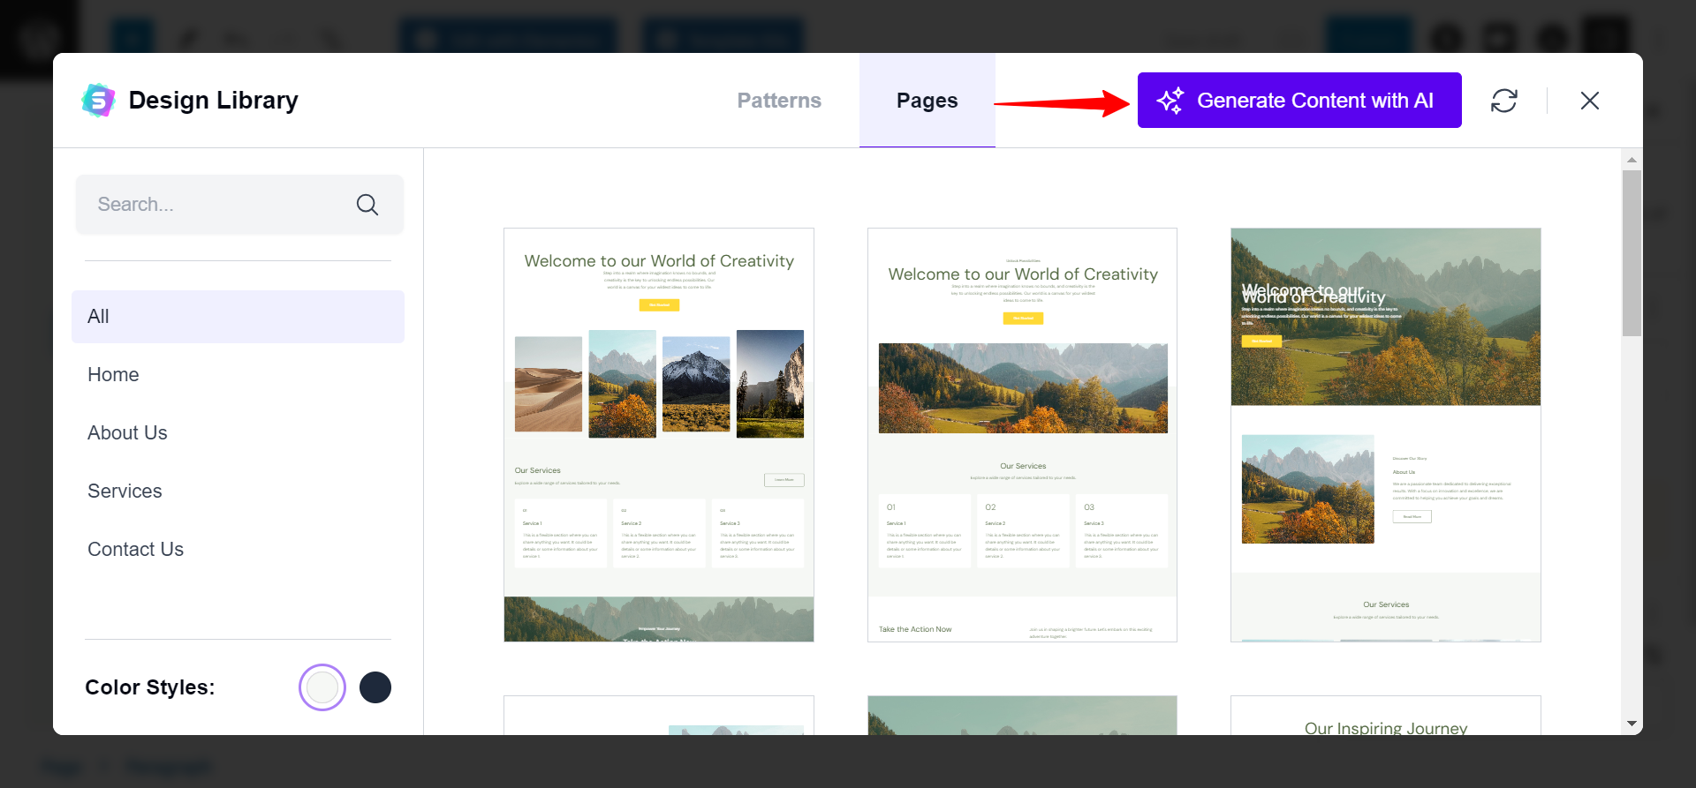This screenshot has width=1696, height=788.
Task: Switch to the Patterns tab
Action: pos(779,101)
